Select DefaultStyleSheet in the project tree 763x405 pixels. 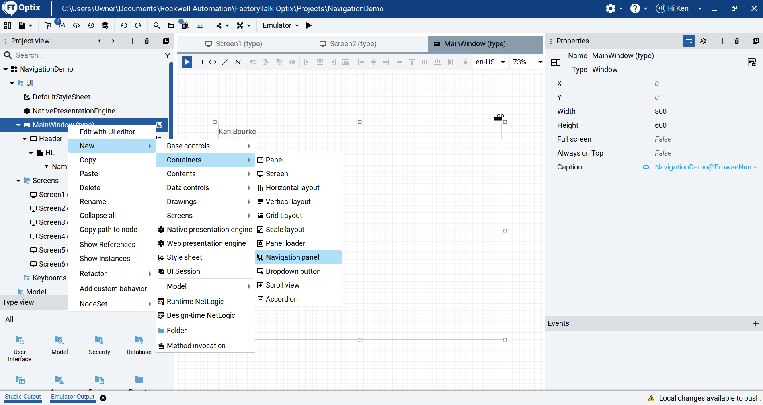61,97
